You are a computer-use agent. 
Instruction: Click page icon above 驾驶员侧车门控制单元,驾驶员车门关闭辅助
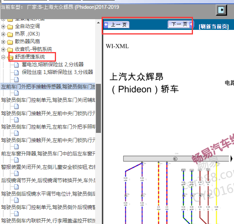click(x=16, y=93)
